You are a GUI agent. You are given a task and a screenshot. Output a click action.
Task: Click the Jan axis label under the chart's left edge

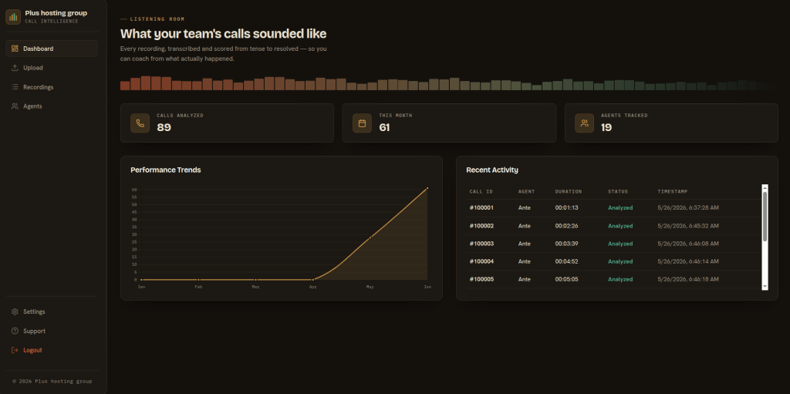click(141, 287)
